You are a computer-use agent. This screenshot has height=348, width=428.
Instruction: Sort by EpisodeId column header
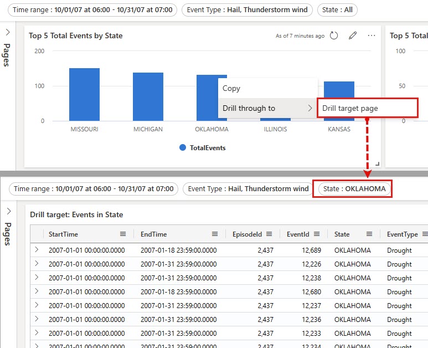247,234
